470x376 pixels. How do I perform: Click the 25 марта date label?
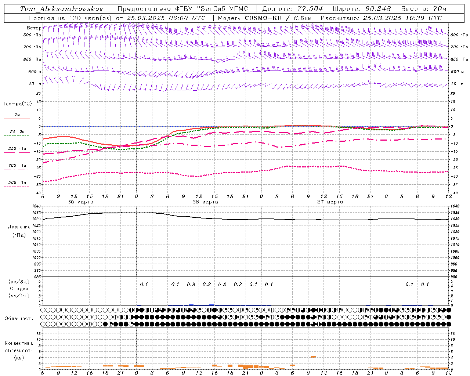tap(80, 202)
